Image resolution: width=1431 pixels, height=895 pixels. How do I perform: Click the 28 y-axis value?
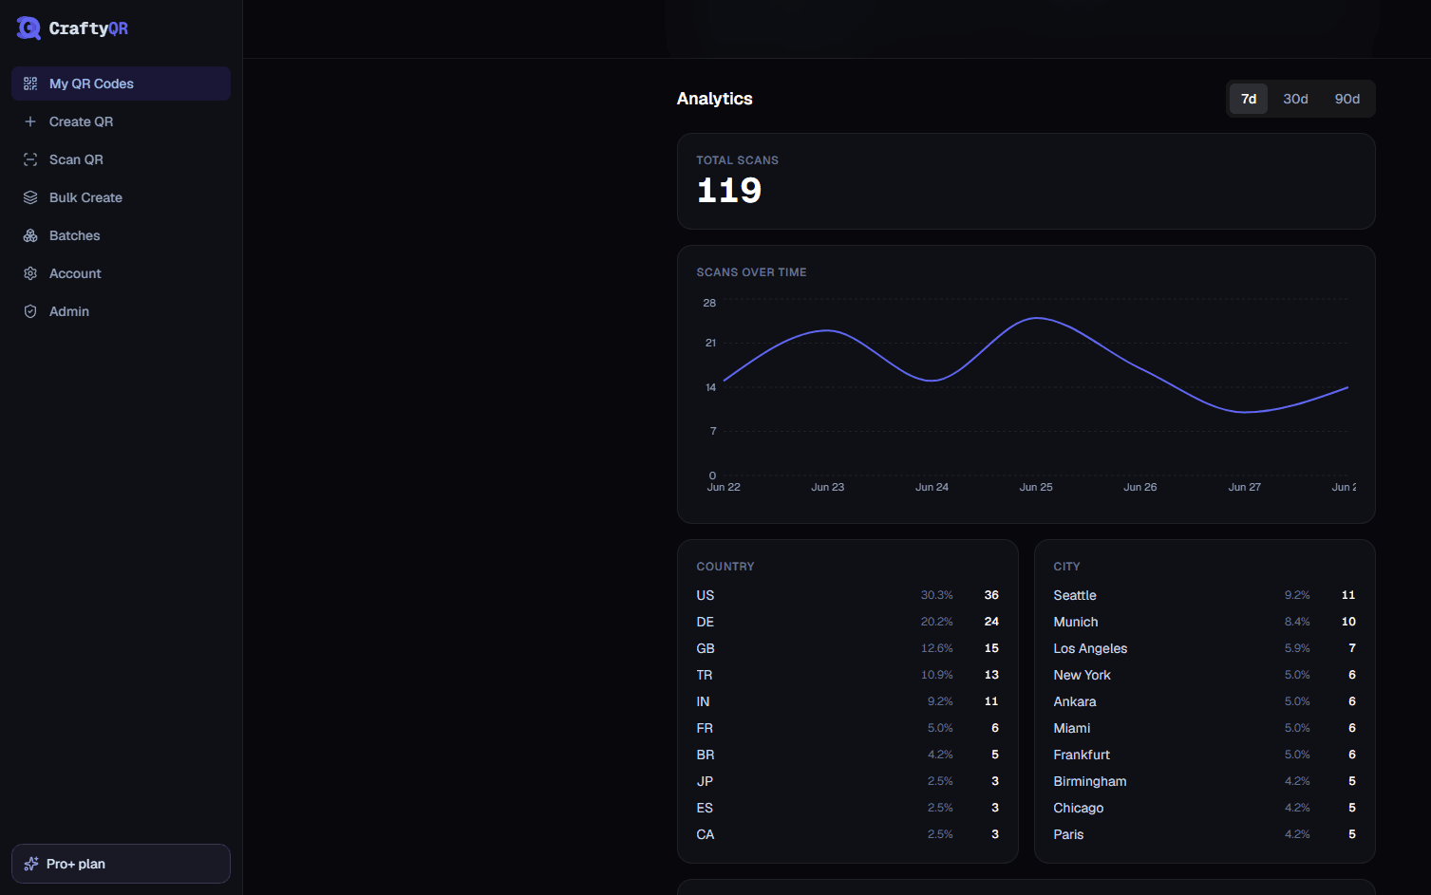pos(709,303)
